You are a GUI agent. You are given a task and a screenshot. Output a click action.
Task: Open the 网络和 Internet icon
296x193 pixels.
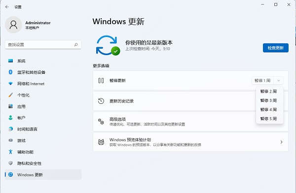click(x=10, y=84)
